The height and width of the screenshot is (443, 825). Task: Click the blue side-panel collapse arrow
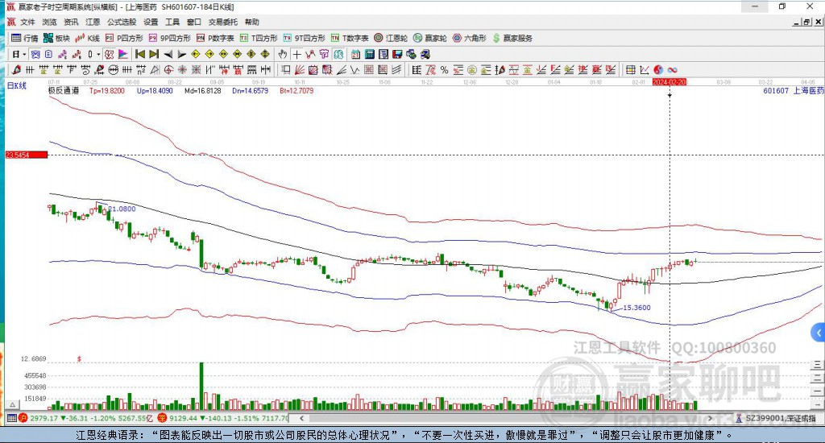pos(819,333)
